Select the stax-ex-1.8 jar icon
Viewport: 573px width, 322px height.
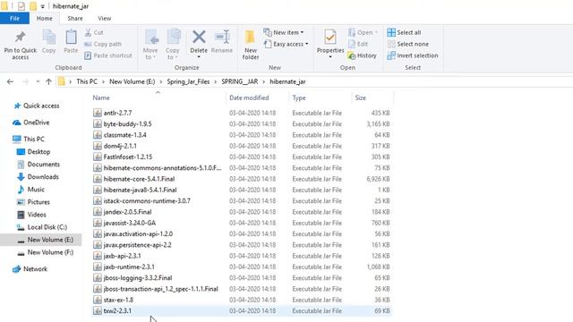pos(98,300)
